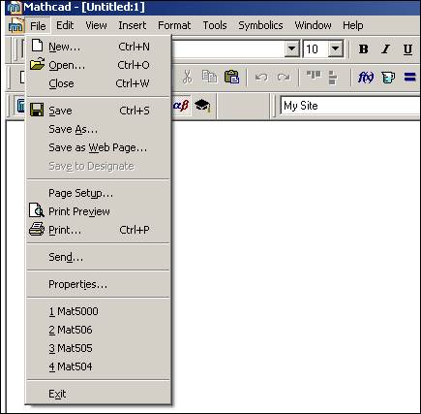The width and height of the screenshot is (421, 414).
Task: Open the Insert Function f(x) icon
Action: pos(366,78)
